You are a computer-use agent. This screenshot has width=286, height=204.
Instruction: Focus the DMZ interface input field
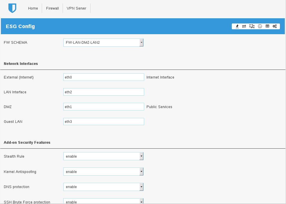104,107
